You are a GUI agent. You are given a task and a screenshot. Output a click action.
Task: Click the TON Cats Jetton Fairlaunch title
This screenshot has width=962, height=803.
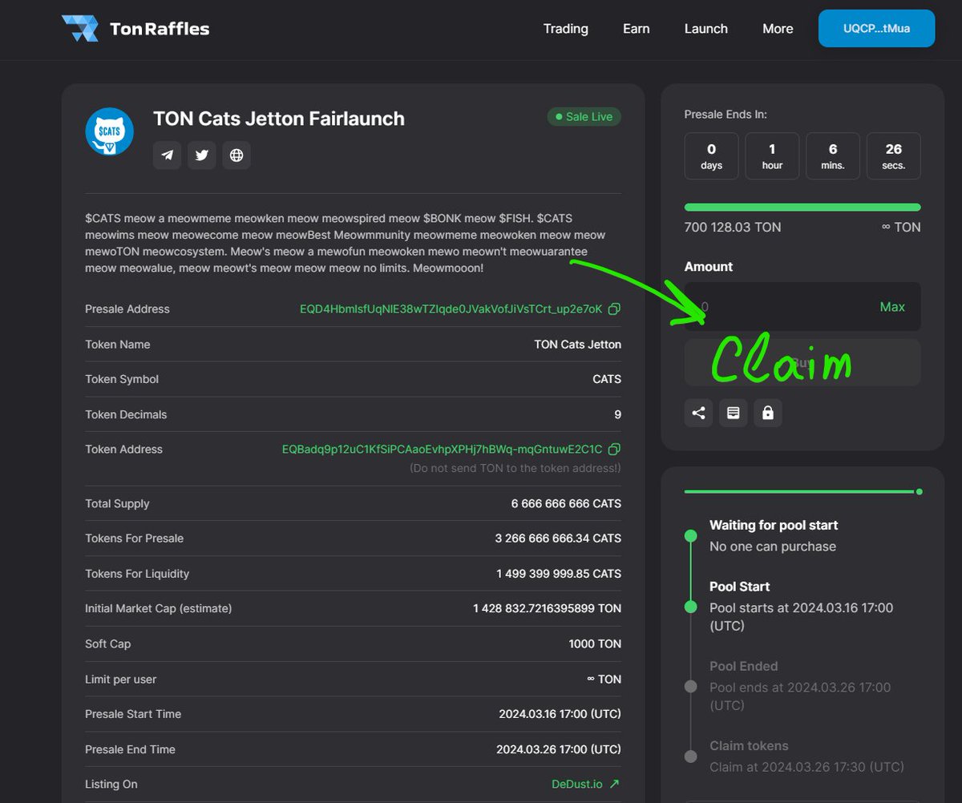pos(279,119)
